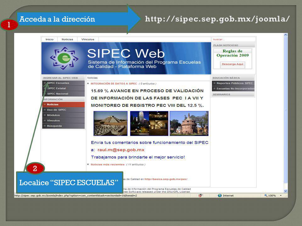Click the zoom magnifier icon in status bar
The height and width of the screenshot is (226, 302).
coord(266,196)
